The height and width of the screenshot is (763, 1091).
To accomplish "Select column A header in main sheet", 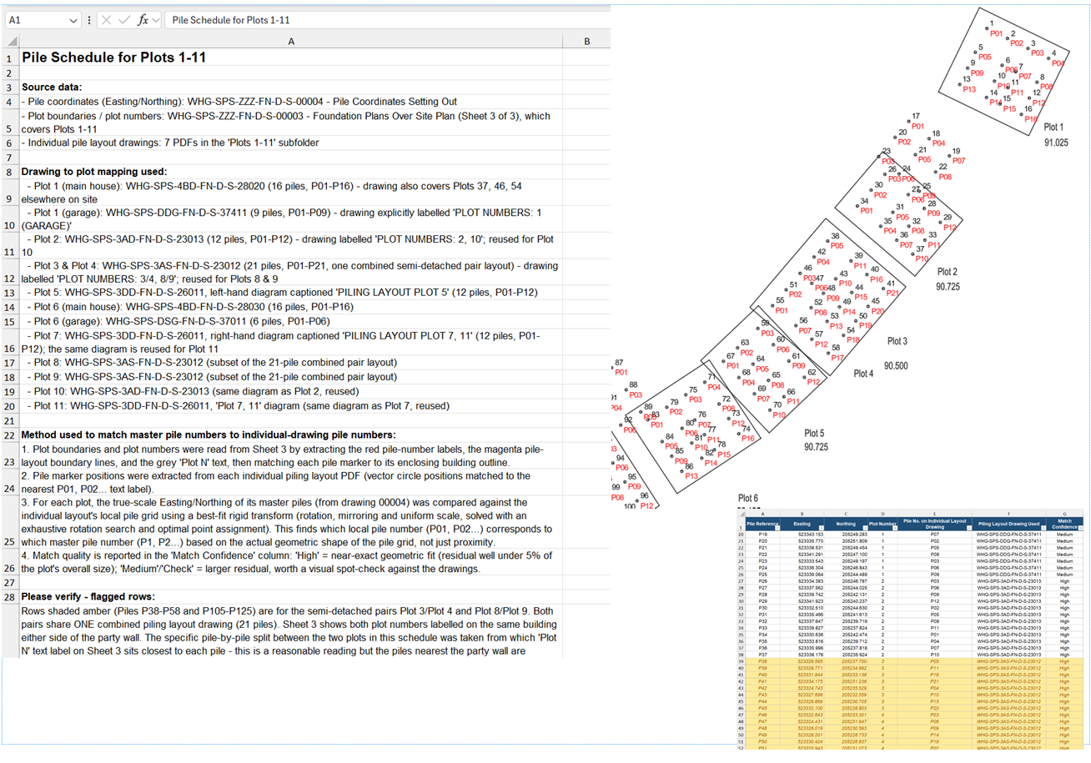I will click(290, 41).
